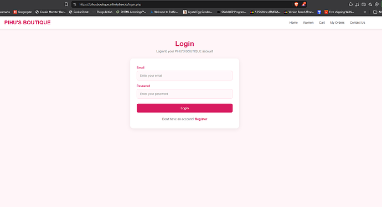Open Version Board ATmega bookmark

pos(299,12)
